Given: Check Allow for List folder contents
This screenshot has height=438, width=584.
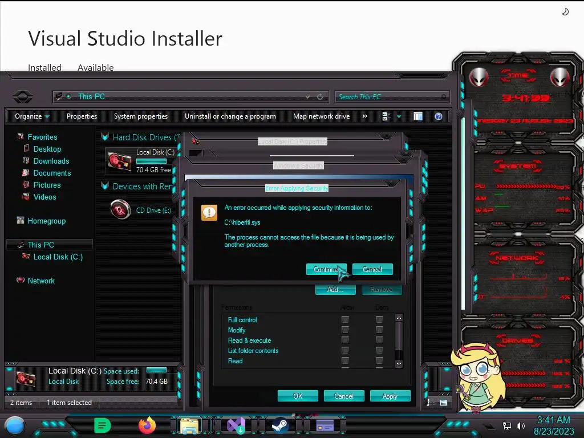Looking at the screenshot, I should pos(345,351).
